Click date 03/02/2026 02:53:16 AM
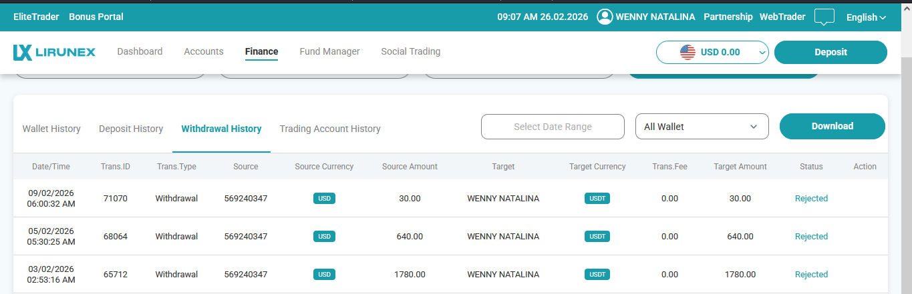 pos(51,275)
